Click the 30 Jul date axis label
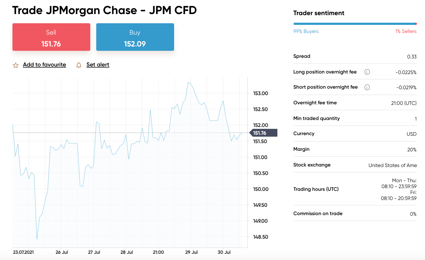Screen dimensions: 425x260 click(224, 252)
